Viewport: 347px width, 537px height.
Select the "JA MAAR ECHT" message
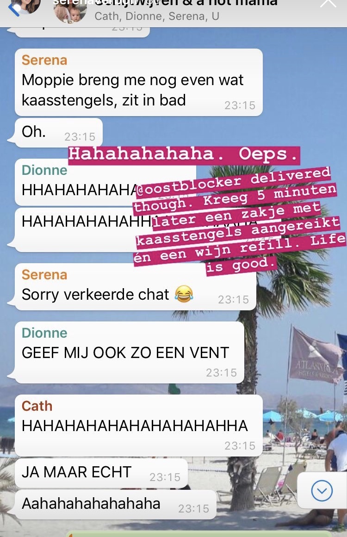point(101,473)
